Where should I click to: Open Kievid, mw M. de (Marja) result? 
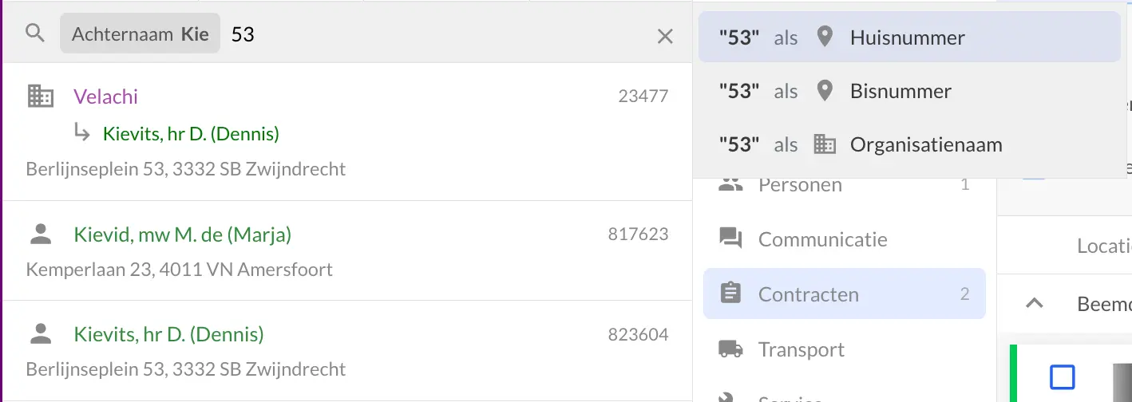[x=182, y=235]
